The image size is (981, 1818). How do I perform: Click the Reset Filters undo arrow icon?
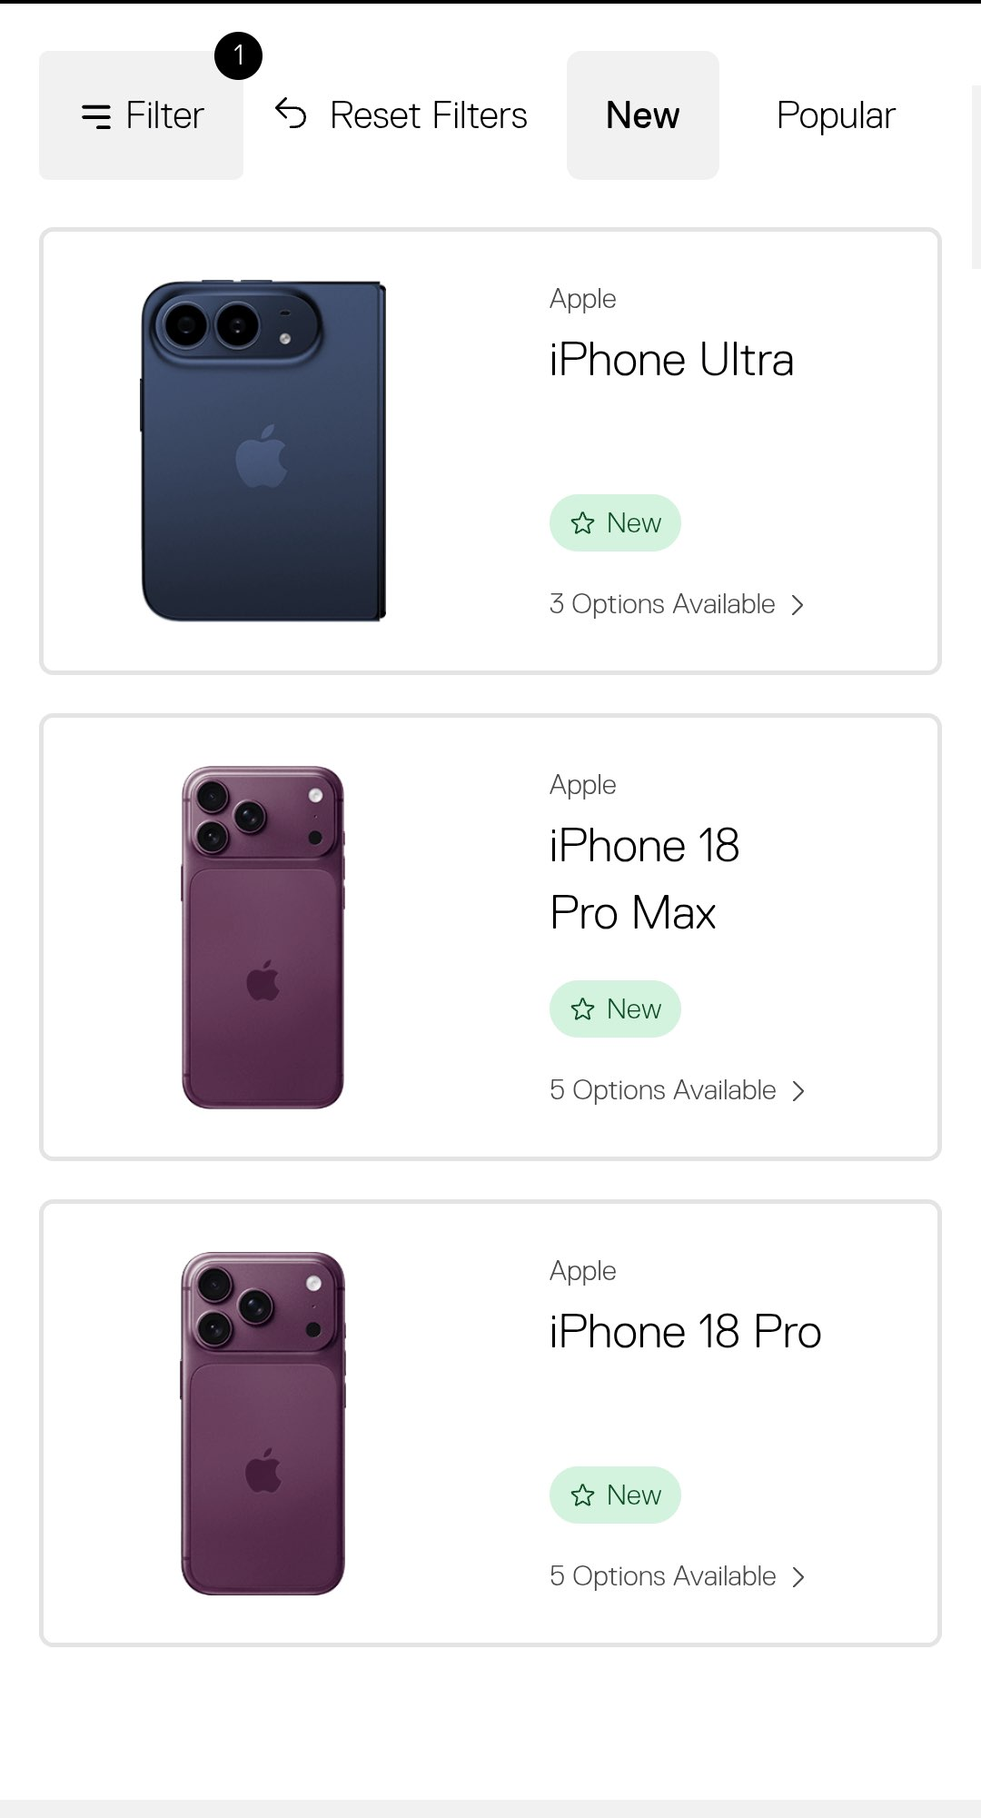(291, 114)
